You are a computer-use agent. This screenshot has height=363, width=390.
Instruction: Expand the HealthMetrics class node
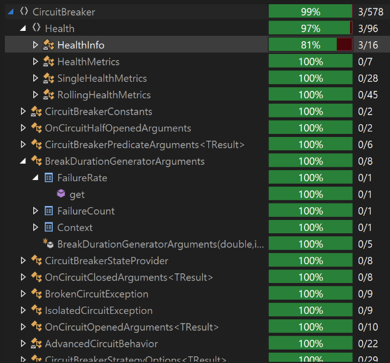pyautogui.click(x=35, y=61)
